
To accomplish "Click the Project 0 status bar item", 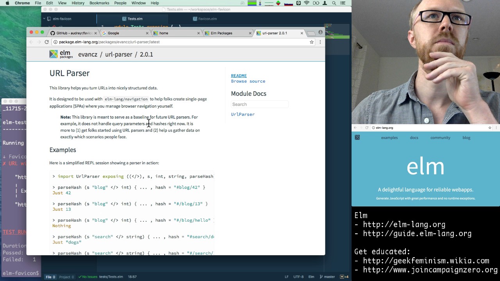I will (66, 277).
